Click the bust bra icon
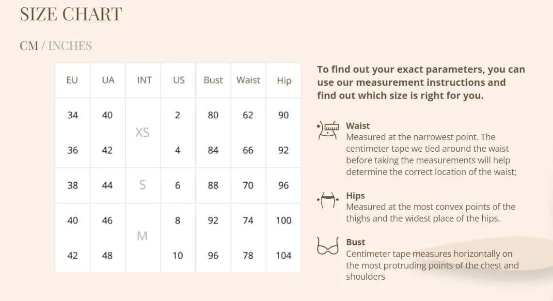This screenshot has width=553, height=301. 328,246
